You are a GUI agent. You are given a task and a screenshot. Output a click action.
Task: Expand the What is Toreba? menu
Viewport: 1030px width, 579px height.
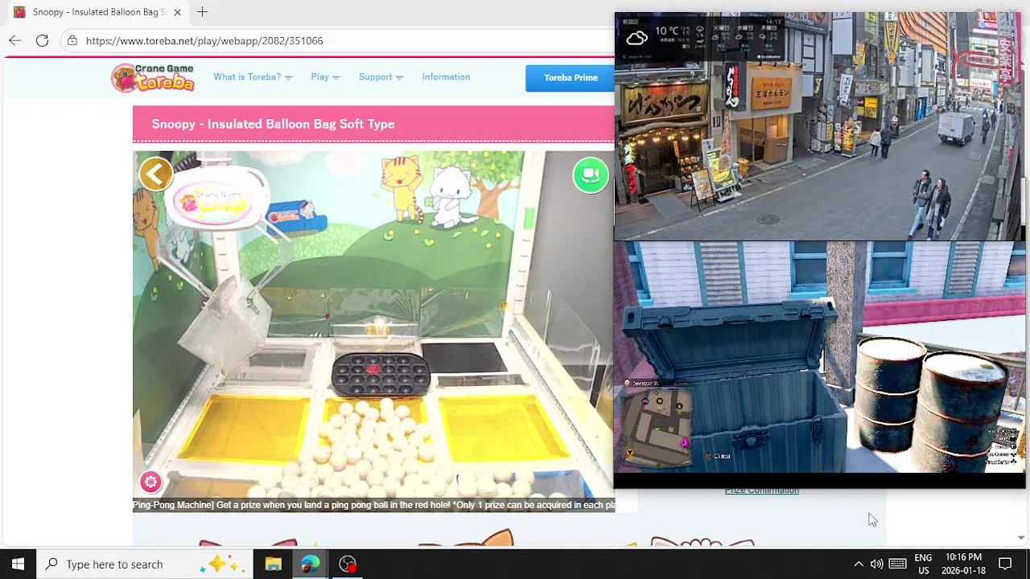coord(253,77)
